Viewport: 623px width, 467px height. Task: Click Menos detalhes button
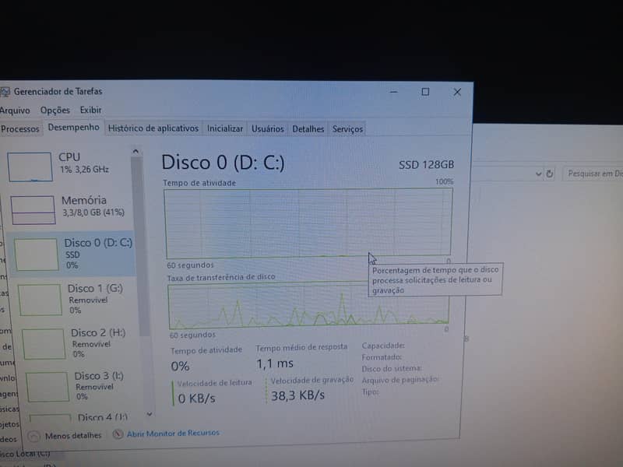[65, 436]
